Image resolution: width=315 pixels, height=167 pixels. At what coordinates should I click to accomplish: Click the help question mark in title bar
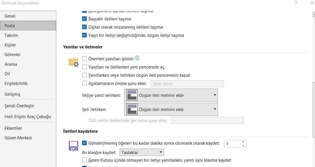[x=297, y=3]
